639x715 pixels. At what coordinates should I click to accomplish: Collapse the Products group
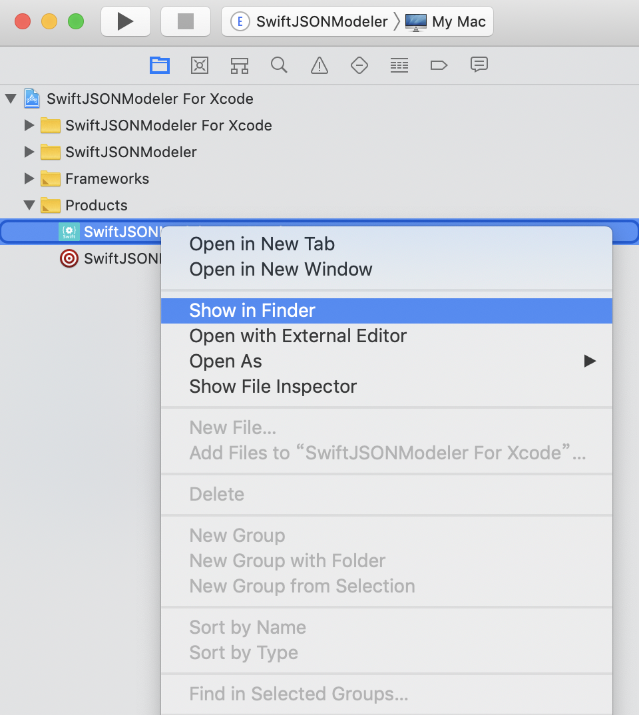pyautogui.click(x=29, y=205)
